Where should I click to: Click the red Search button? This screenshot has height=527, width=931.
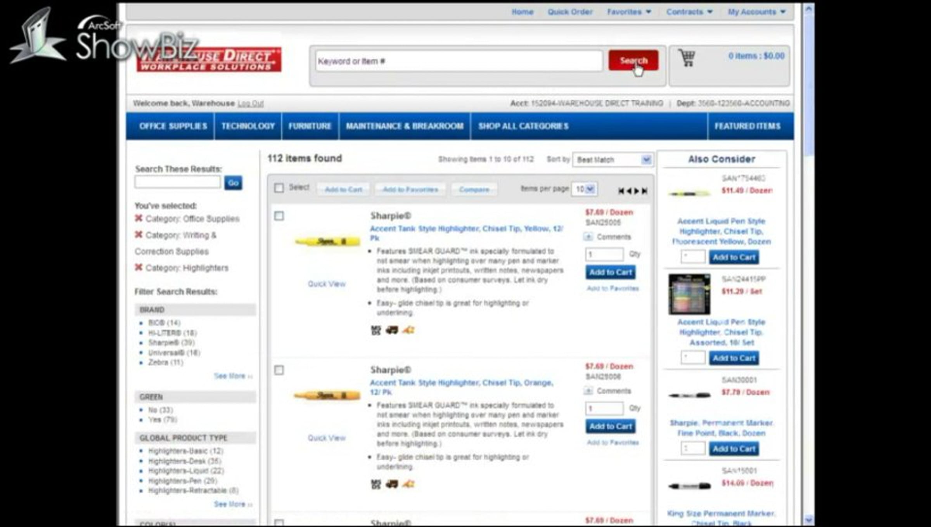pos(633,61)
